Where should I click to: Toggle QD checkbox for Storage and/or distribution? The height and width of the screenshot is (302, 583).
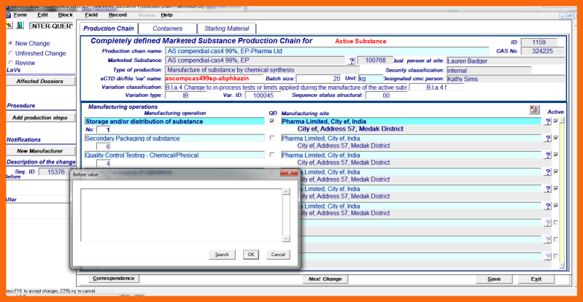click(x=272, y=121)
